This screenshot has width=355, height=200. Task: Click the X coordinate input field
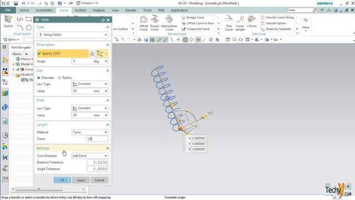199,138
